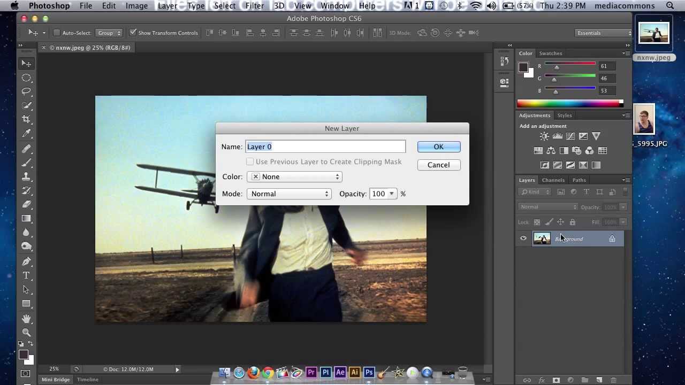
Task: Cancel the New Layer dialog
Action: [438, 165]
